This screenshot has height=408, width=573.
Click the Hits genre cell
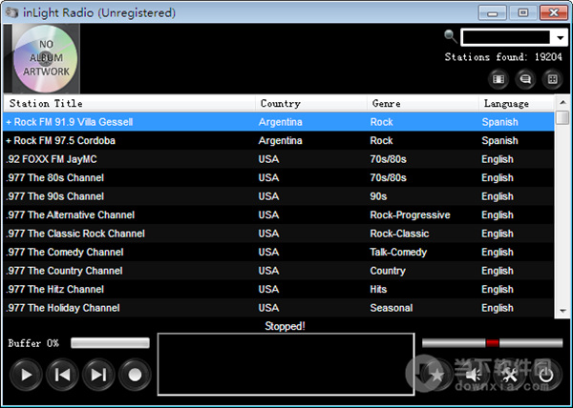click(378, 289)
